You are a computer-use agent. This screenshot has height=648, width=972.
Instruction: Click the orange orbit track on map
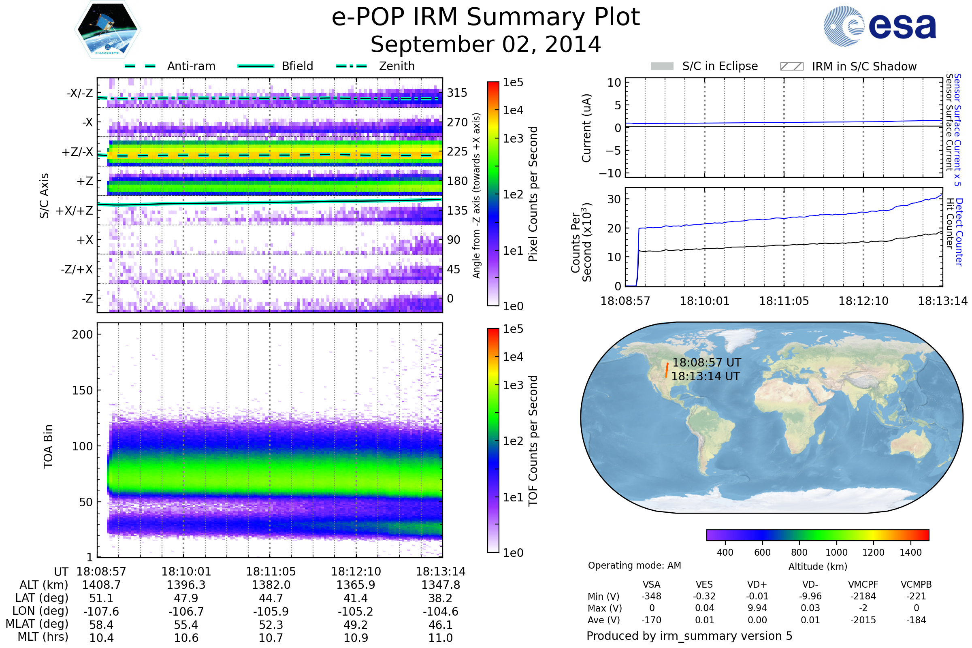(667, 370)
